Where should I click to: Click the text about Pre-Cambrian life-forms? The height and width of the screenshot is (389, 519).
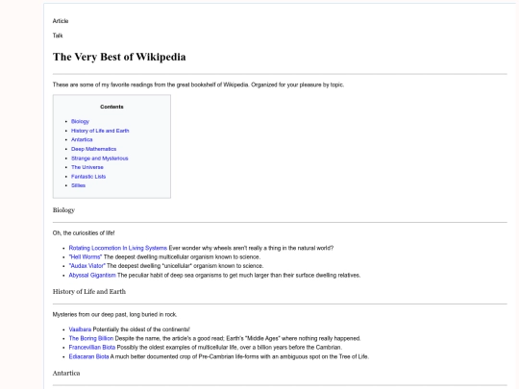[239, 356]
